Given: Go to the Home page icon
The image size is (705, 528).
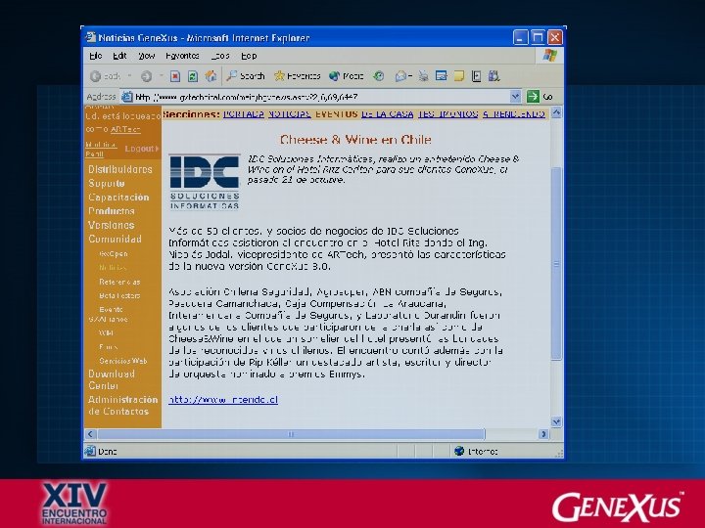Looking at the screenshot, I should (x=211, y=76).
